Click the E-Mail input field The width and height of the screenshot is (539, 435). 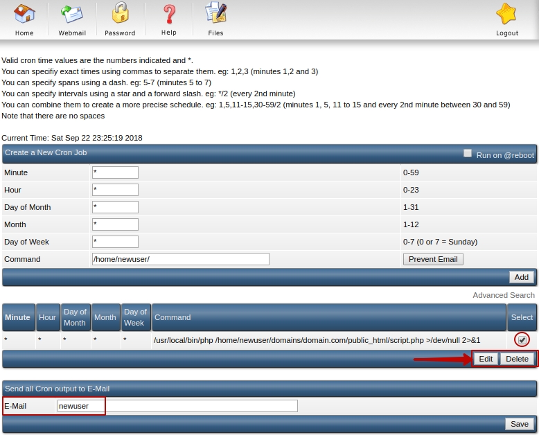click(x=177, y=406)
